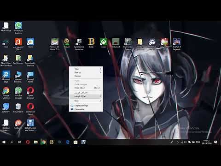Select the Microsoft Edge desktop icon
The height and width of the screenshot is (166, 221).
click(6, 77)
